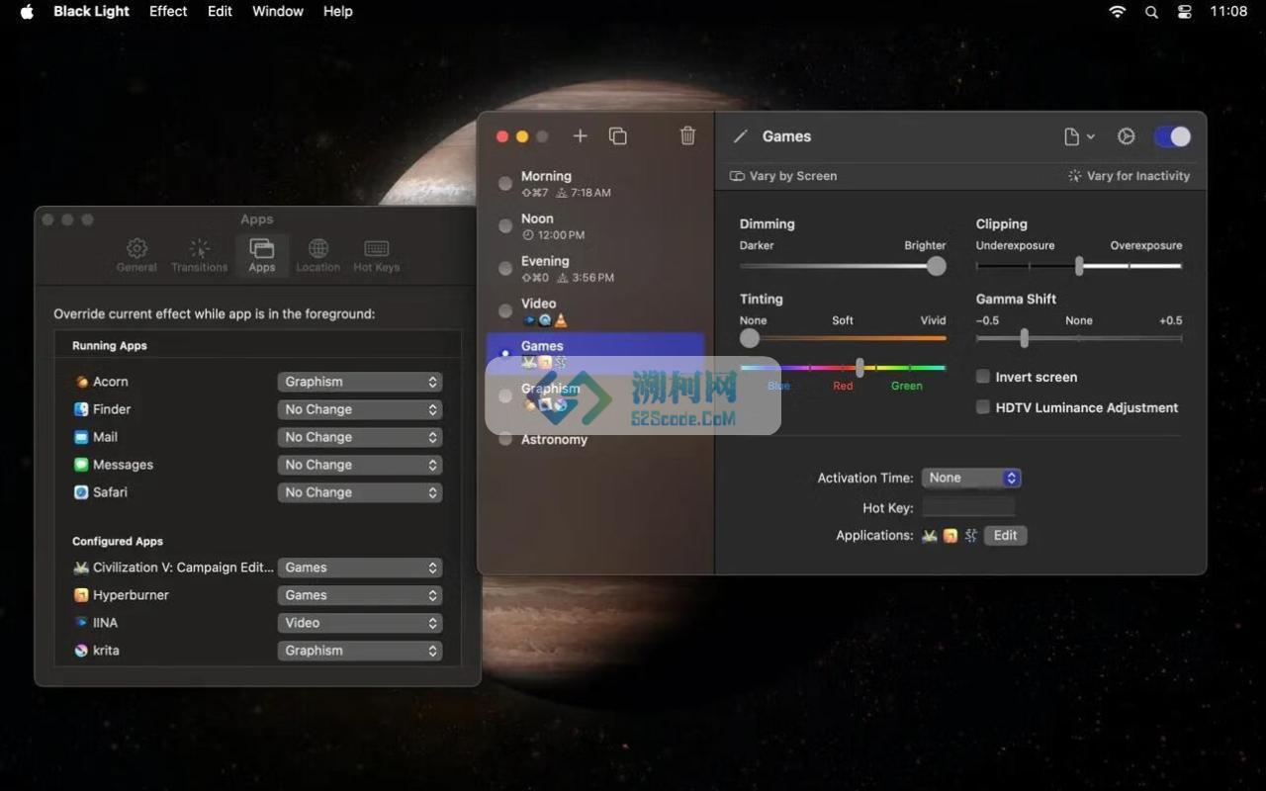The width and height of the screenshot is (1266, 791).
Task: Open the effect dropdown for Hyperburner
Action: (360, 595)
